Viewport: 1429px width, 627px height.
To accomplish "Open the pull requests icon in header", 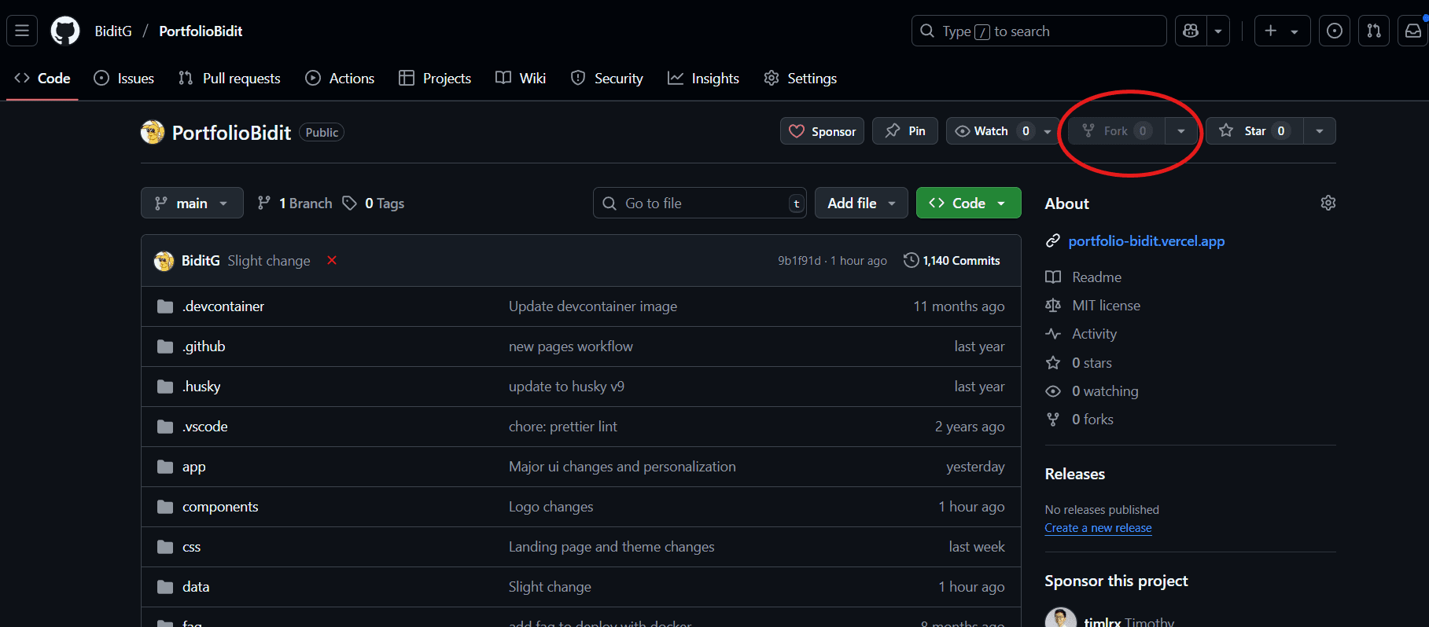I will tap(1374, 31).
